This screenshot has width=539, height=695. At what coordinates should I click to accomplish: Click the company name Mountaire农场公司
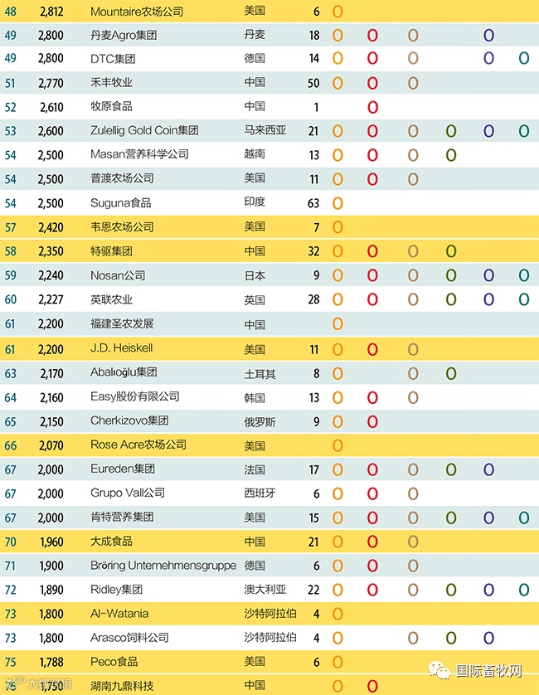[137, 12]
